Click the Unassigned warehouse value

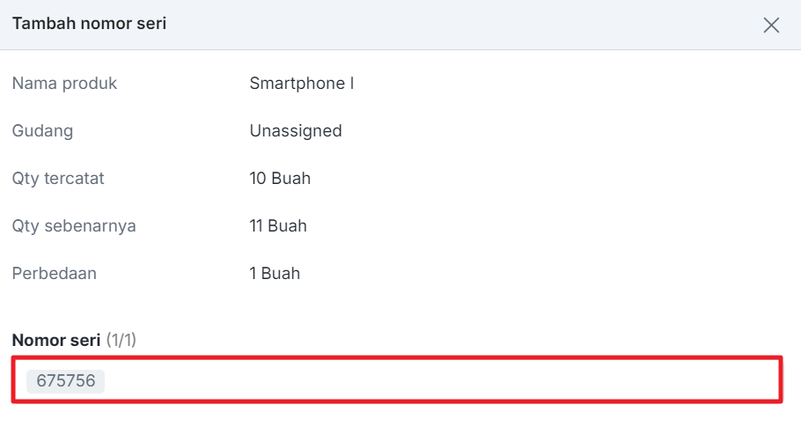[x=295, y=131]
